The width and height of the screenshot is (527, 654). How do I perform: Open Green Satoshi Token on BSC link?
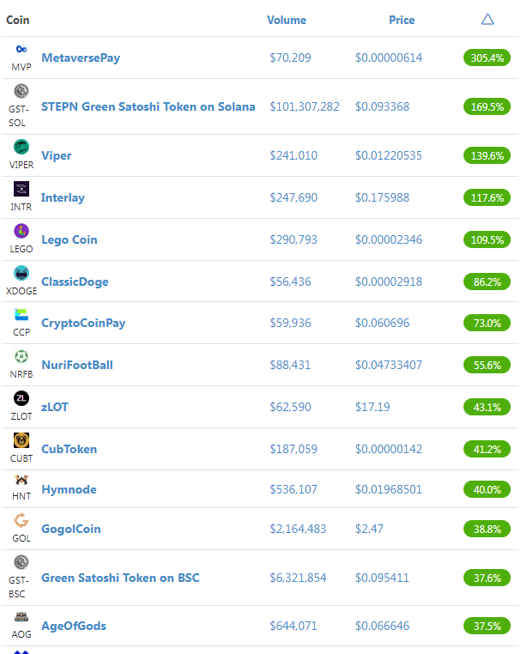tap(120, 578)
